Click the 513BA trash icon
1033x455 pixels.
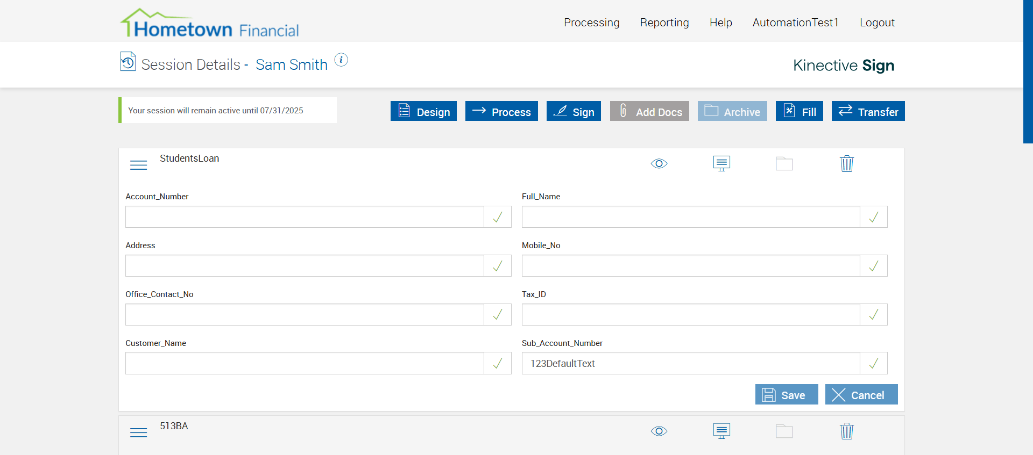(x=847, y=431)
